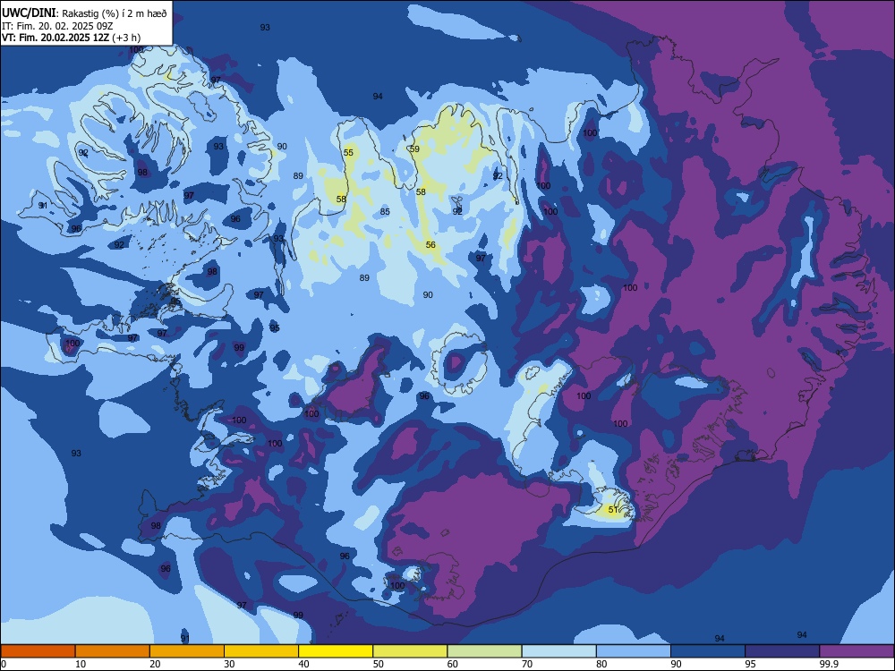Click the title text 'UWC/DINI: Rakastig (%) í 2 m hæð'
Image resolution: width=895 pixels, height=671 pixels.
(84, 13)
